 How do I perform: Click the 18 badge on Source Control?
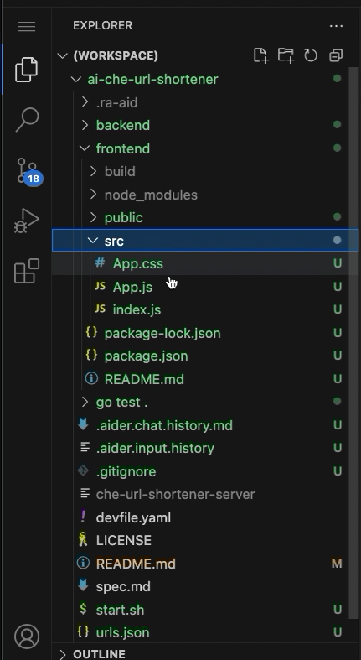click(x=33, y=179)
